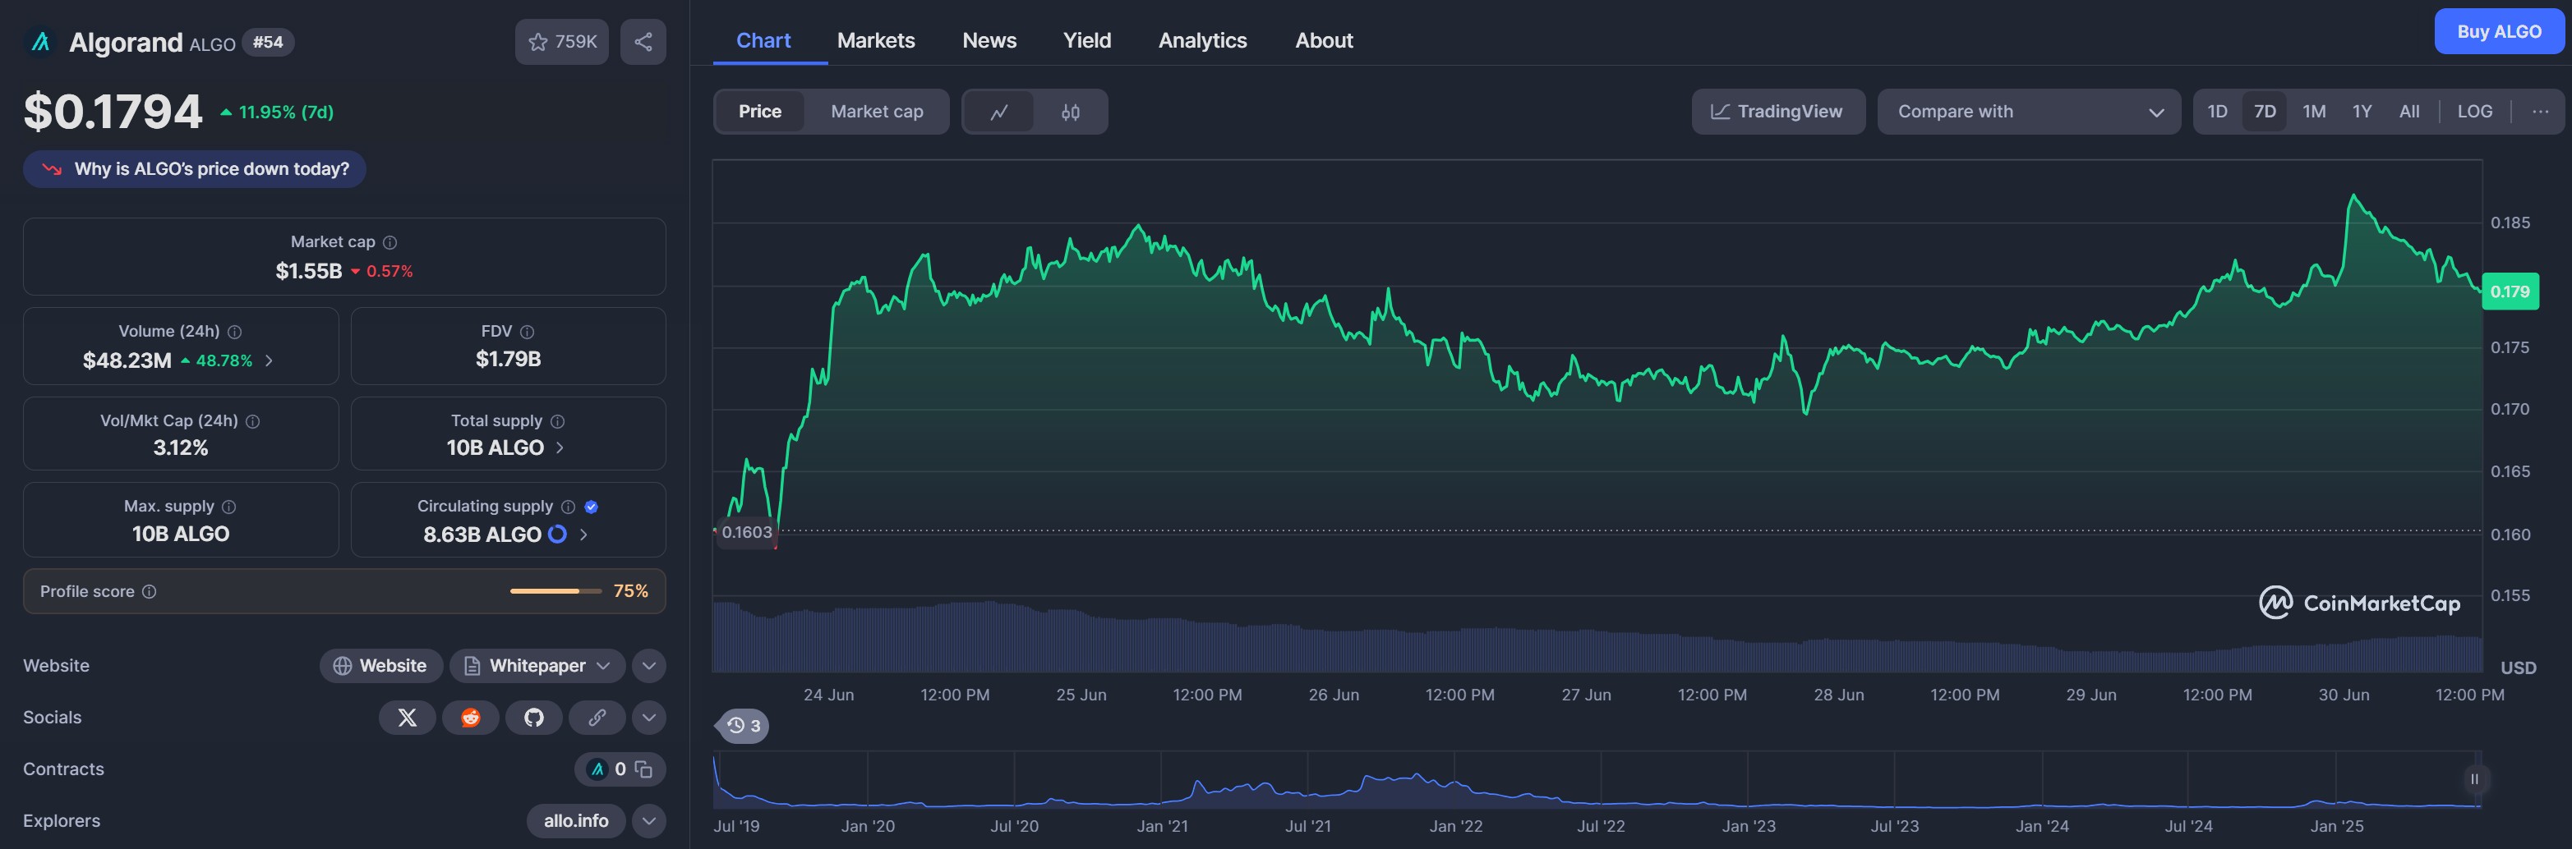Click Why is ALGO's price down today
The width and height of the screenshot is (2572, 849).
pos(195,168)
